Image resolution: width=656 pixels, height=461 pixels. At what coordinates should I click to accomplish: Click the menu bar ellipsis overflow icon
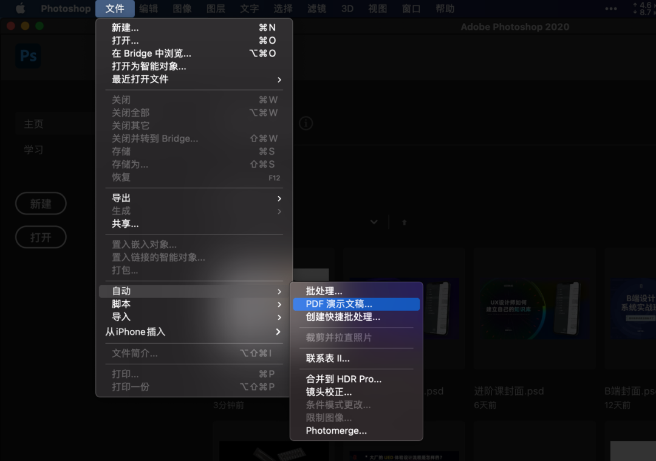[x=611, y=9]
